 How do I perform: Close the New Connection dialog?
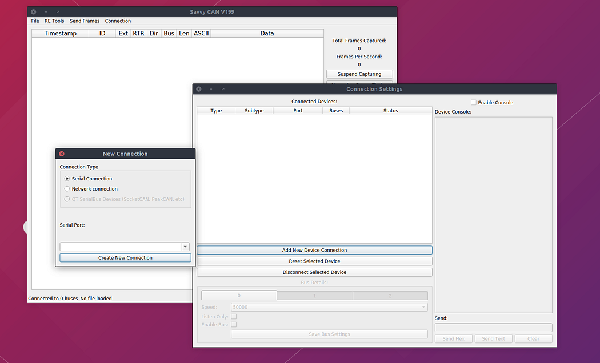pos(62,154)
